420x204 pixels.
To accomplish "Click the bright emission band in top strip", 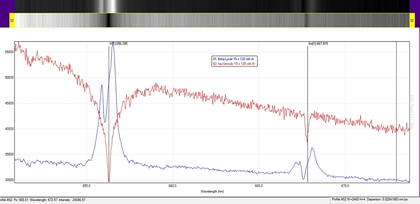I will [x=110, y=6].
